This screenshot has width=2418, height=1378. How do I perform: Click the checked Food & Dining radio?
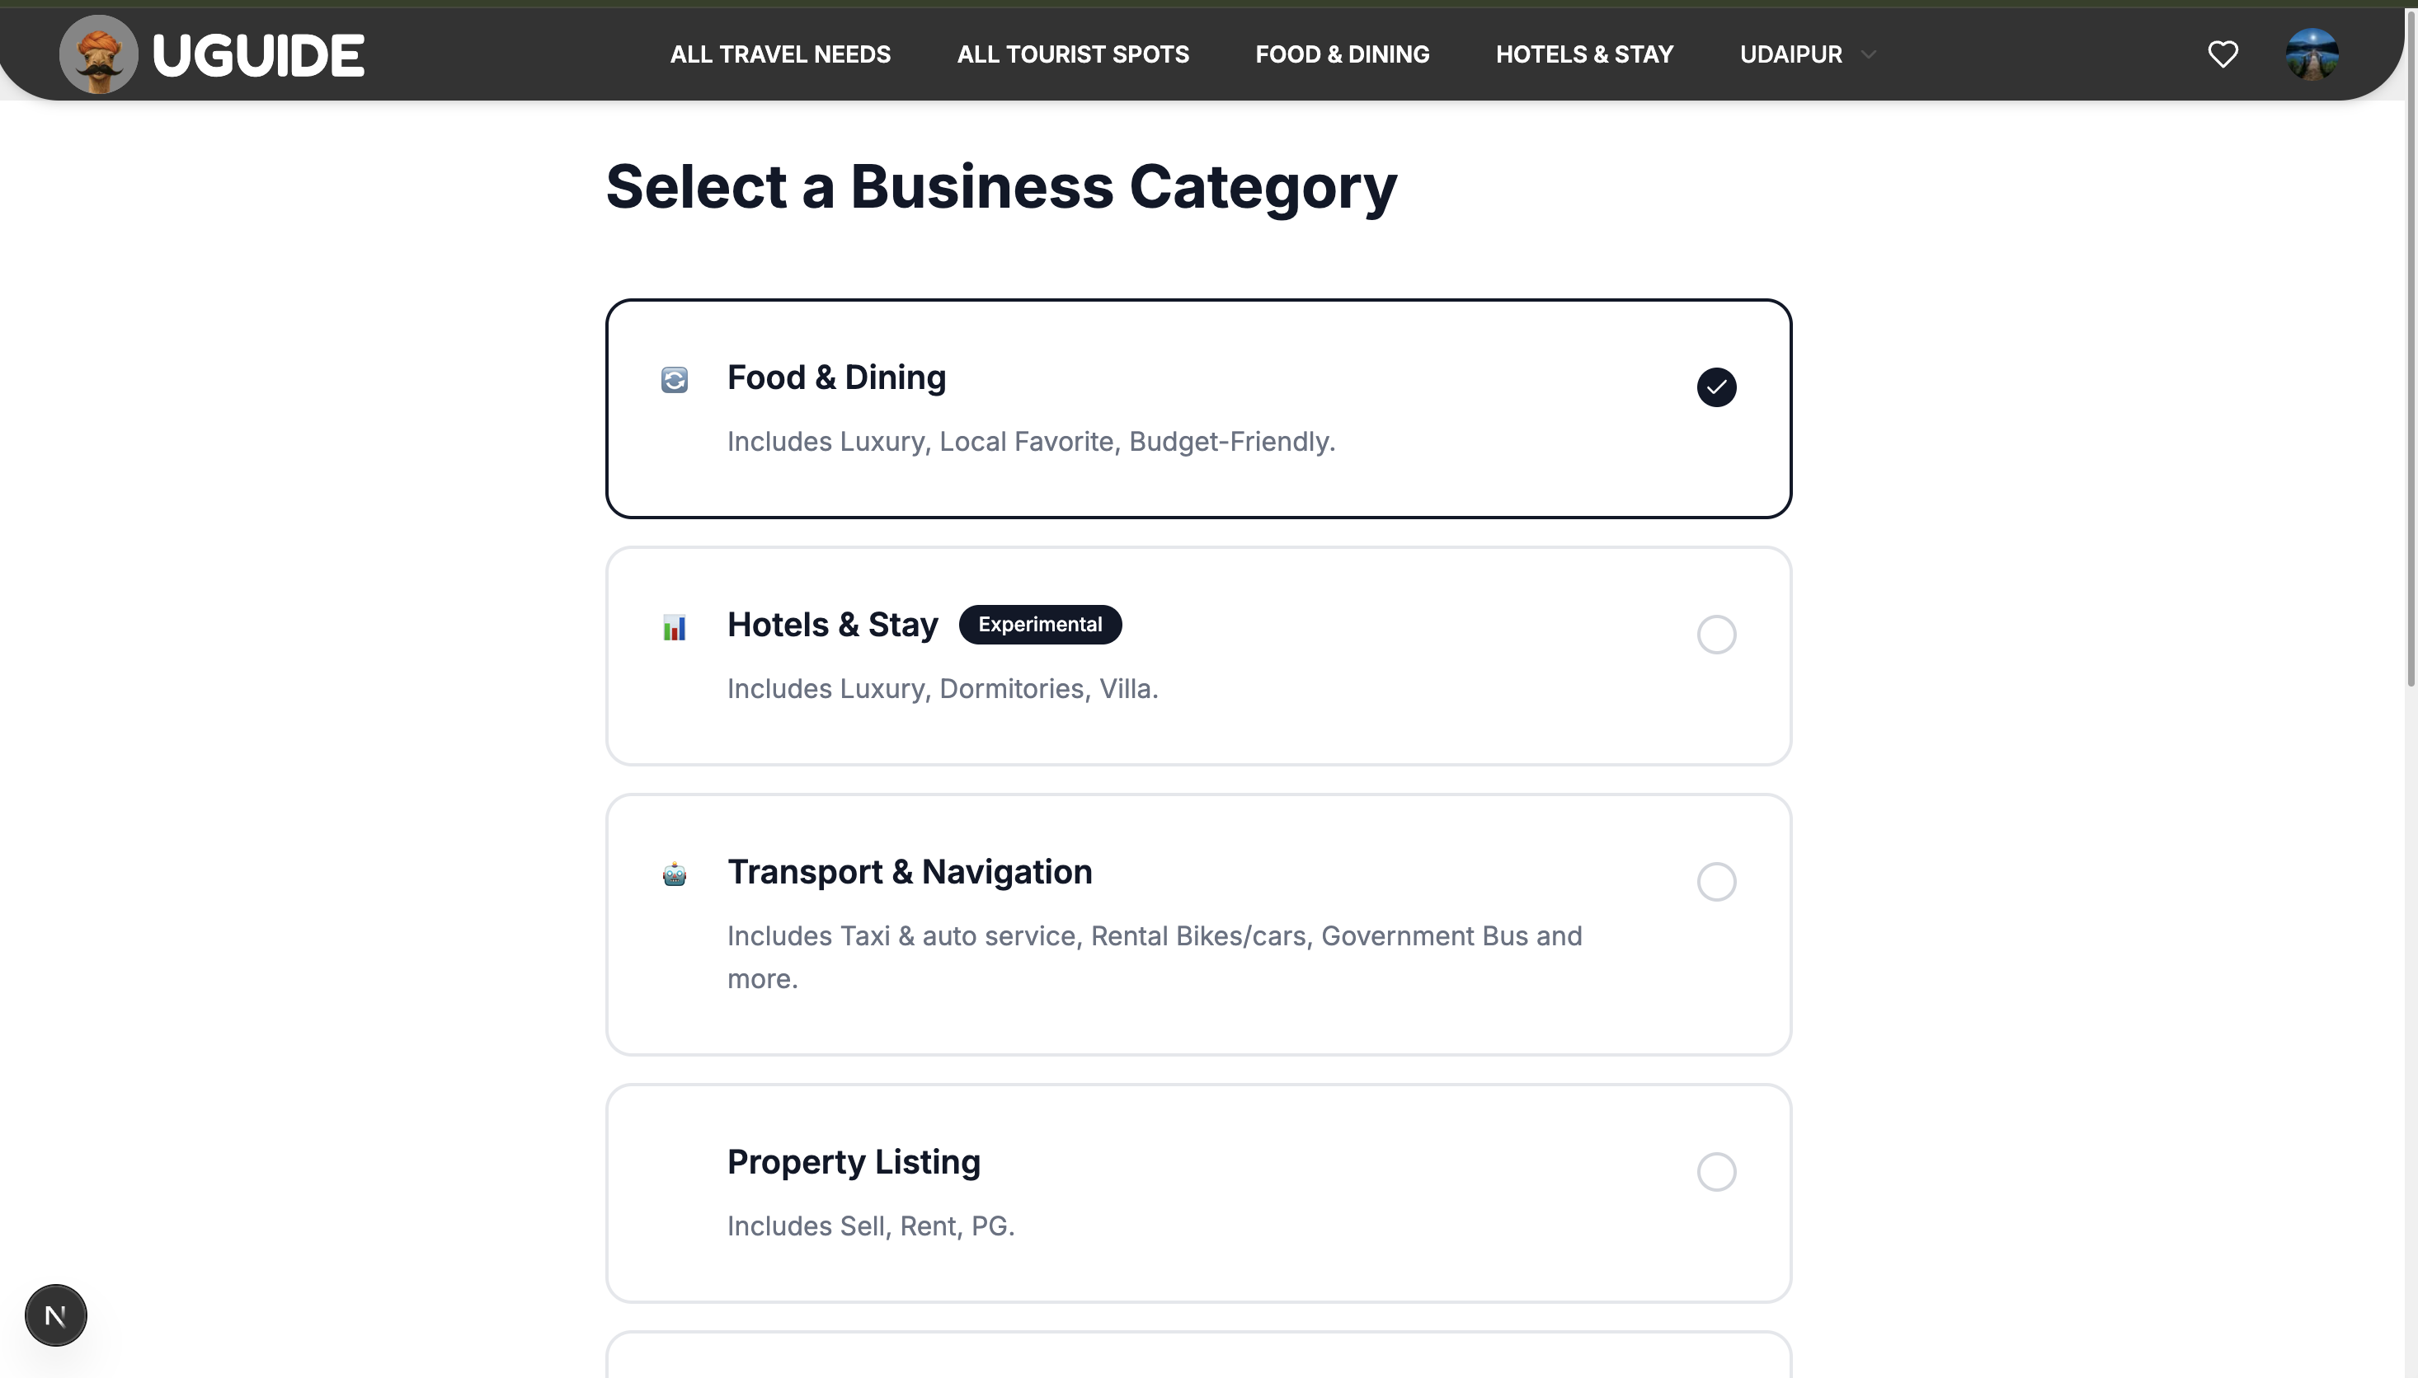click(x=1715, y=387)
